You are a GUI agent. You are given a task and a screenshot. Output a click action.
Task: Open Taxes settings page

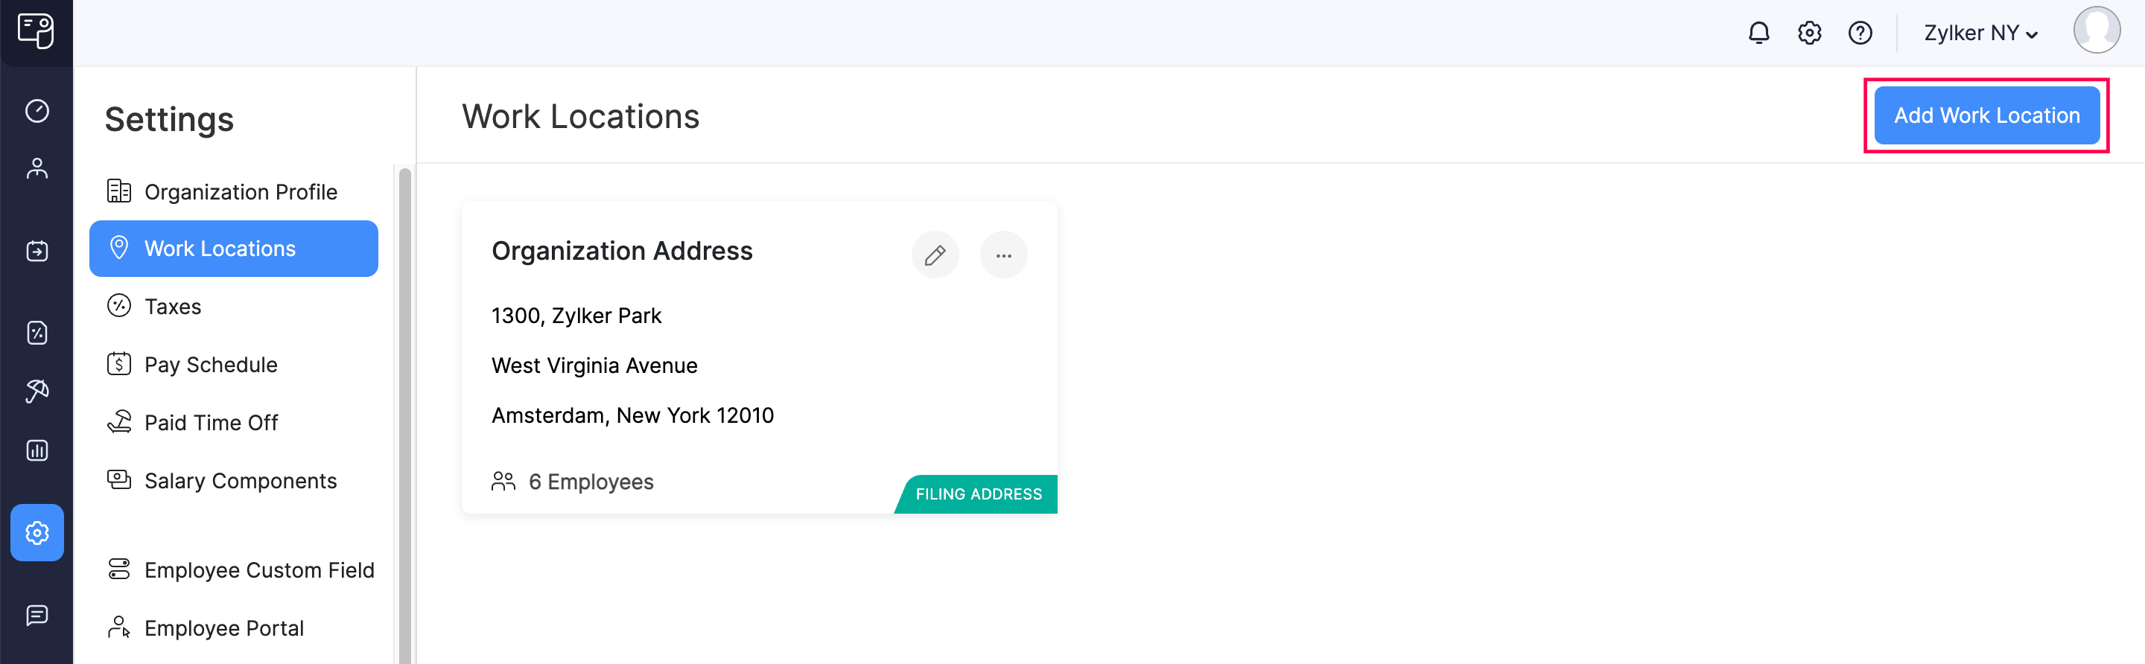[172, 306]
